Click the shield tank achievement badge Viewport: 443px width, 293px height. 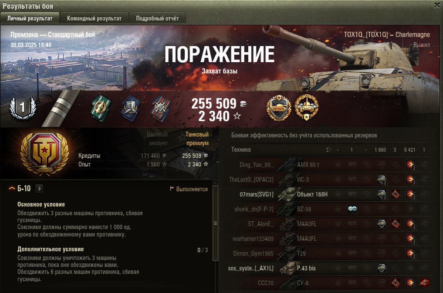coord(279,108)
